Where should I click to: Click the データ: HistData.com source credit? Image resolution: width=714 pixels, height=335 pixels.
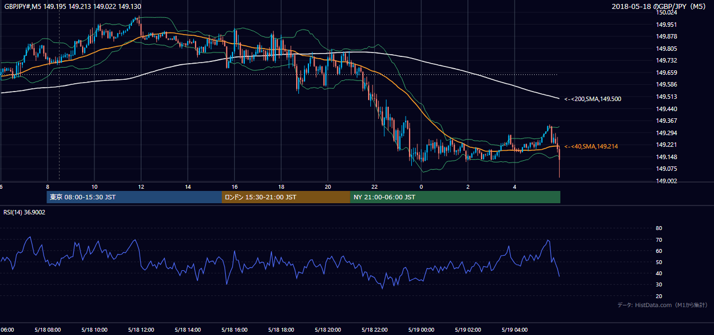663,305
